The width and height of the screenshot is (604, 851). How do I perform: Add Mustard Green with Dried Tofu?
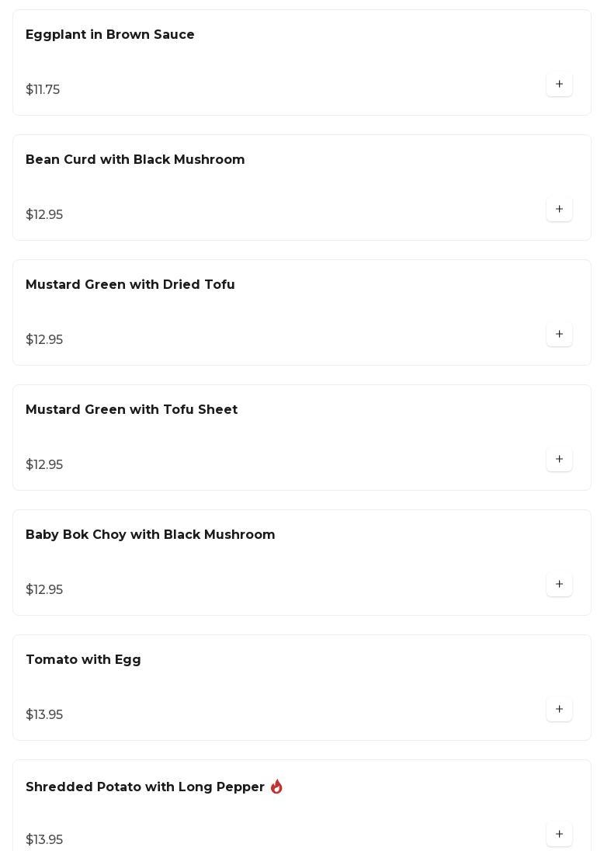coord(559,334)
